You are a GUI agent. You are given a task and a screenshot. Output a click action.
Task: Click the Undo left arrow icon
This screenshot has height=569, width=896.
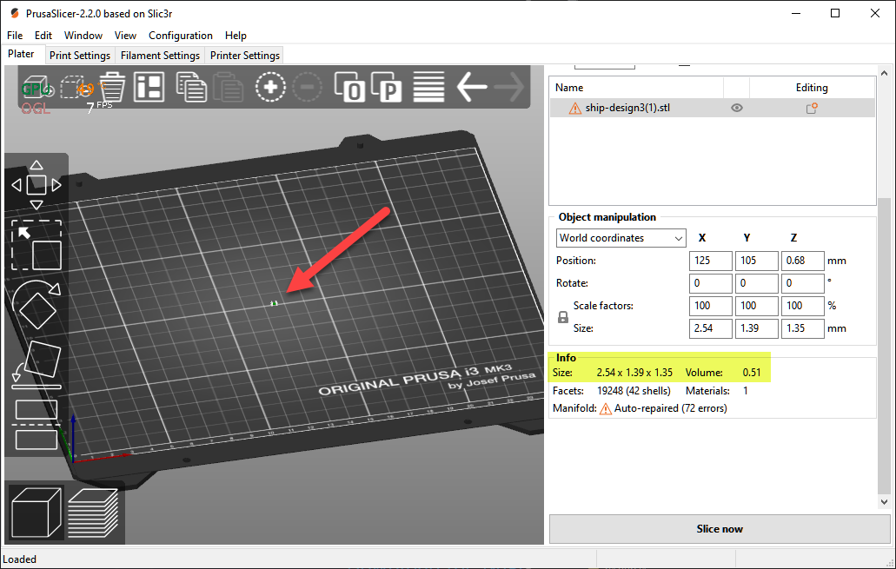coord(472,87)
